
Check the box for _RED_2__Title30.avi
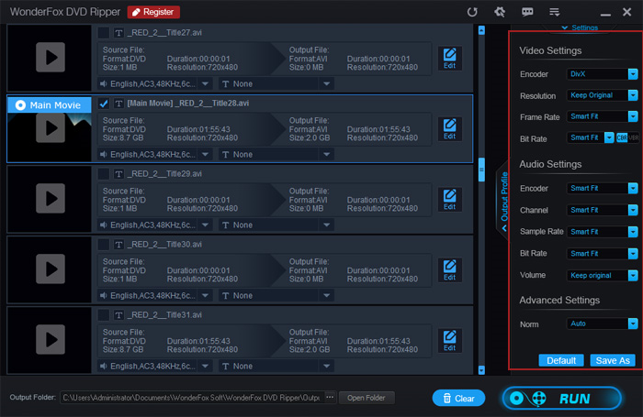(x=103, y=245)
